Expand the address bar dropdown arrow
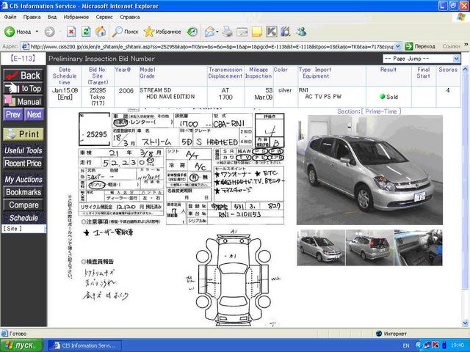 click(x=398, y=46)
